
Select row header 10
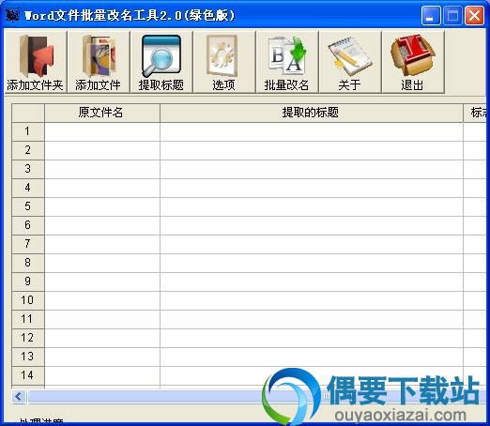click(28, 300)
